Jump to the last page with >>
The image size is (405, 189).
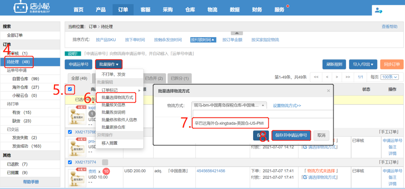pyautogui.click(x=348, y=77)
